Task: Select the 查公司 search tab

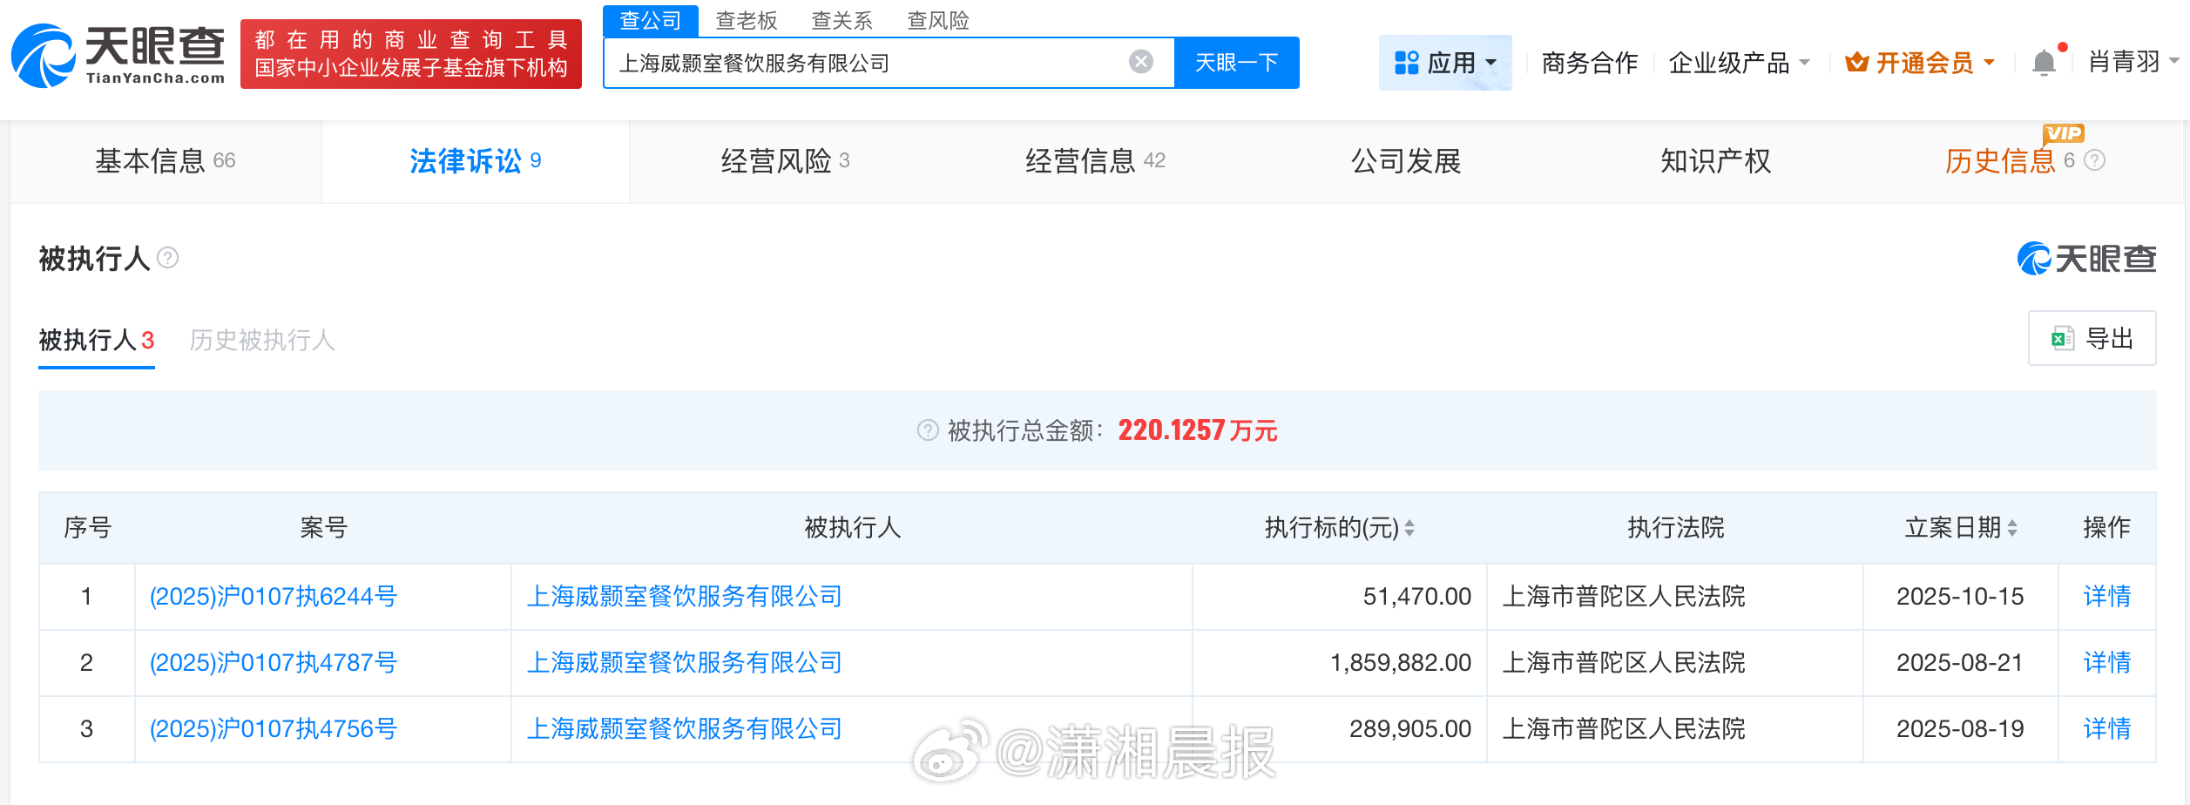Action: pos(650,20)
